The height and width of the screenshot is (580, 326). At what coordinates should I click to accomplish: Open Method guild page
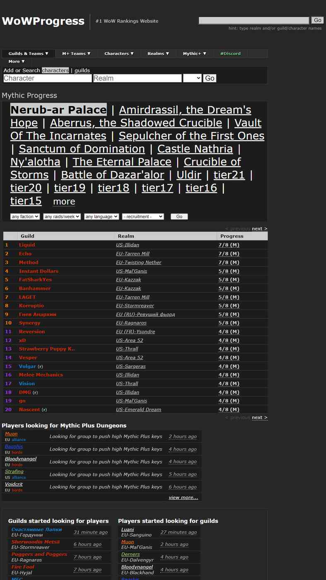pyautogui.click(x=29, y=262)
